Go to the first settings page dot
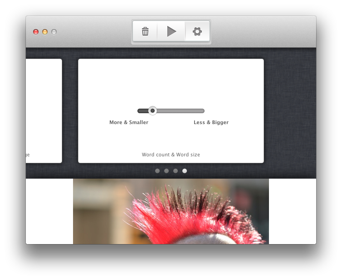 (157, 171)
